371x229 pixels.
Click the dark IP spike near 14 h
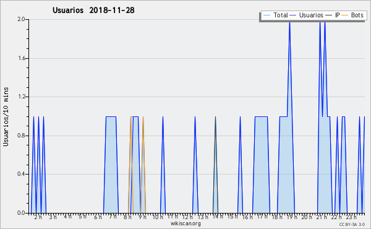click(x=215, y=165)
